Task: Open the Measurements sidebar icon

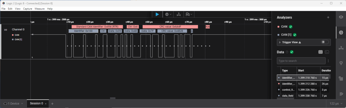Action: (x=341, y=47)
